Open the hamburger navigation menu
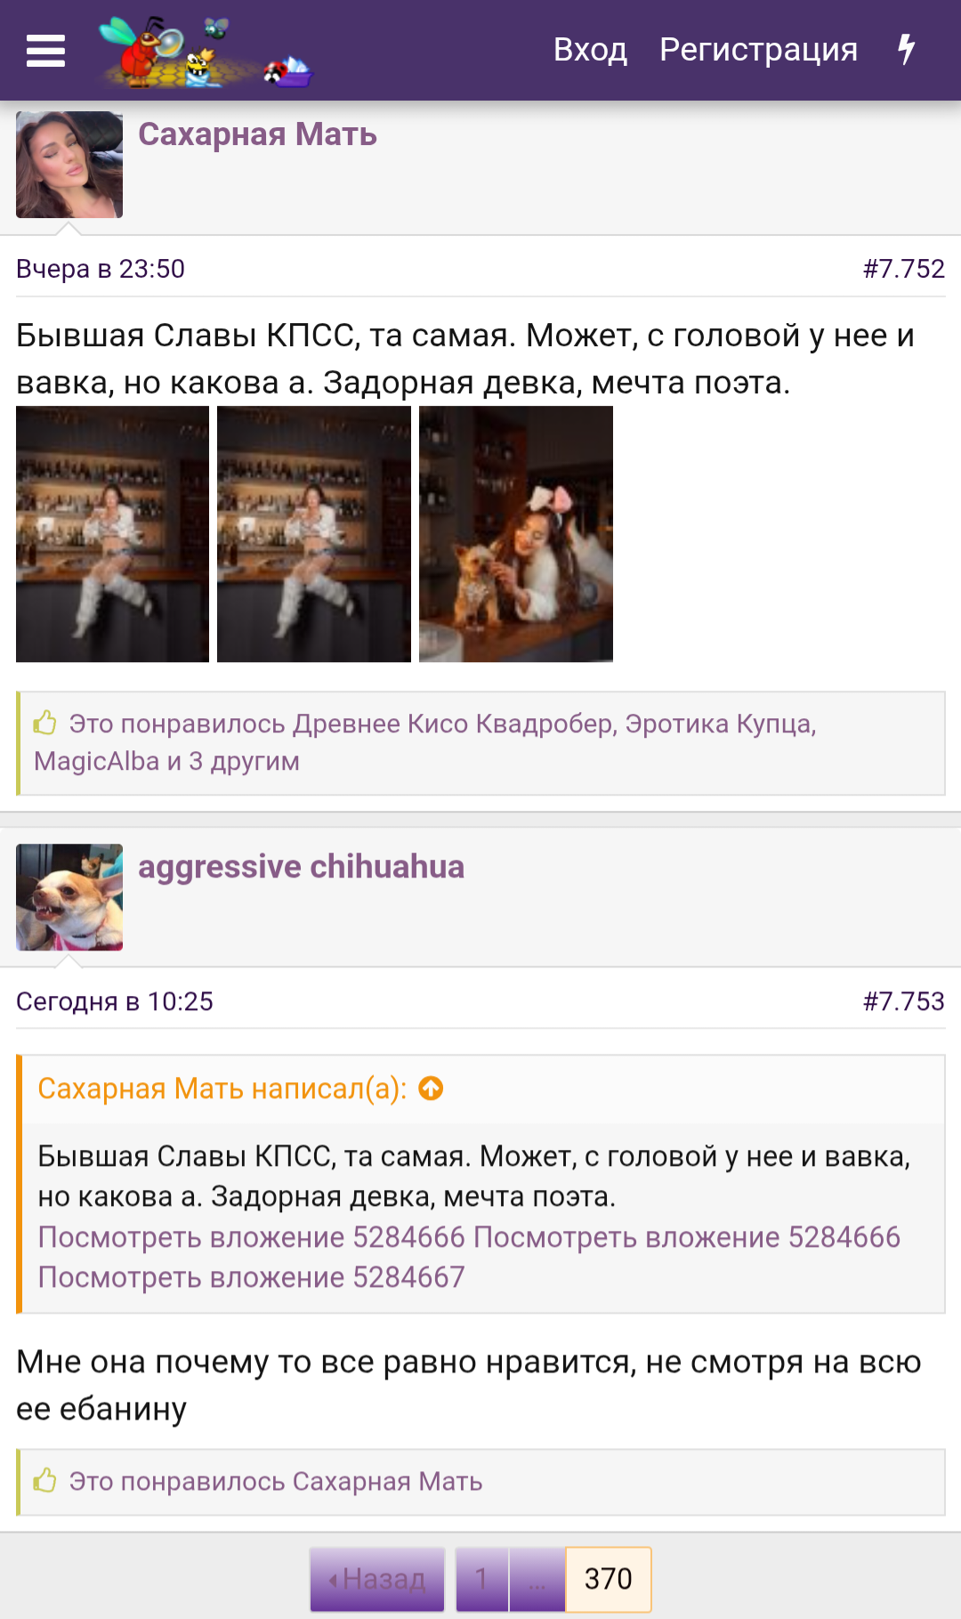This screenshot has width=961, height=1619. [x=45, y=51]
